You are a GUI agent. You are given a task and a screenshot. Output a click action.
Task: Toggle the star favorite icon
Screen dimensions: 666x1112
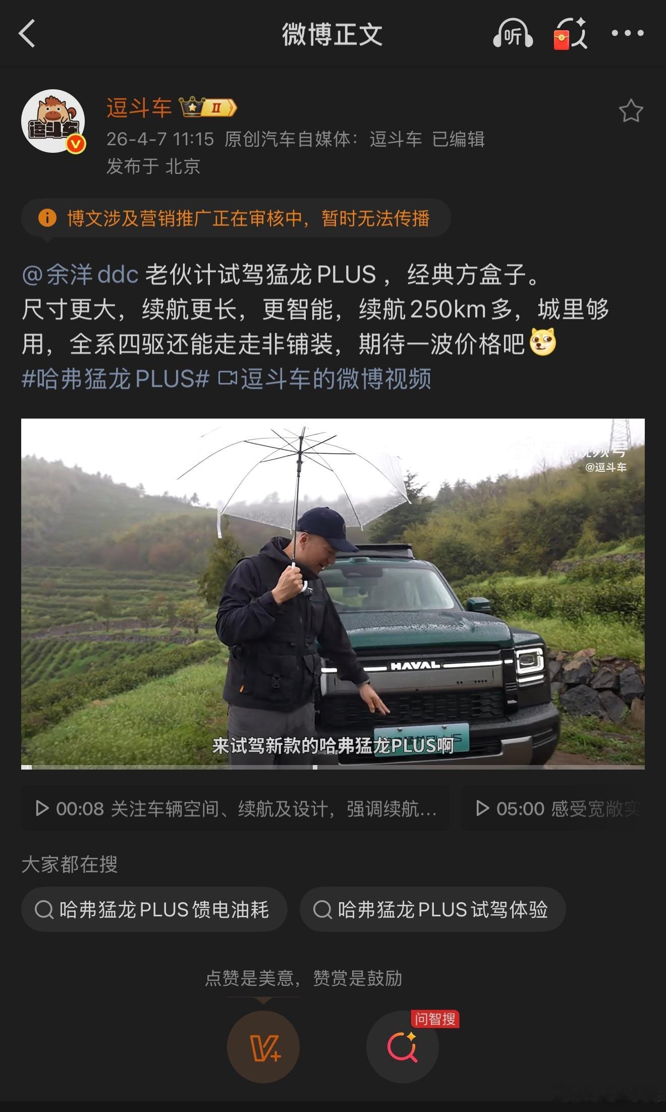[x=631, y=111]
